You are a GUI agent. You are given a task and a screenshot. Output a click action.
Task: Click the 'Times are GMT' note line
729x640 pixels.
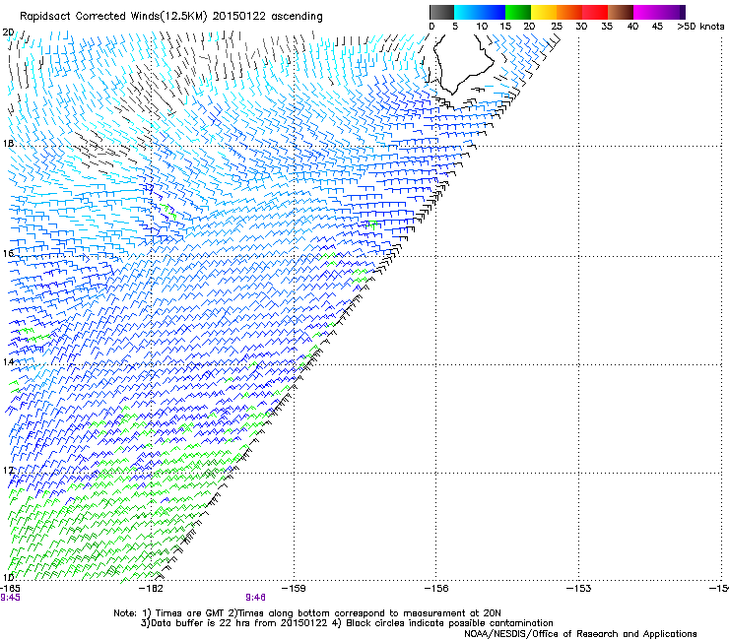click(307, 613)
